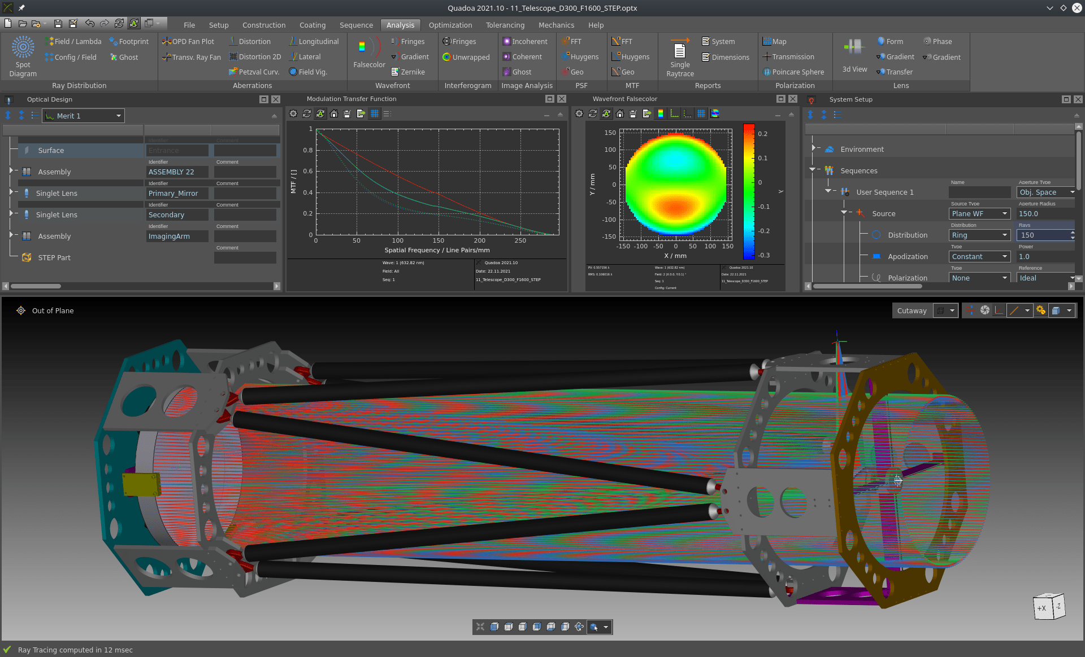This screenshot has width=1085, height=657.
Task: Increase the Rays count with the stepper
Action: coord(1073,233)
